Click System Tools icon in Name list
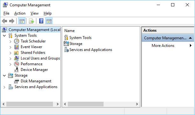195x115 pixels. pos(66,38)
